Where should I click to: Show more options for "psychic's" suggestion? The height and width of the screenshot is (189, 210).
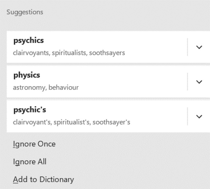(199, 117)
